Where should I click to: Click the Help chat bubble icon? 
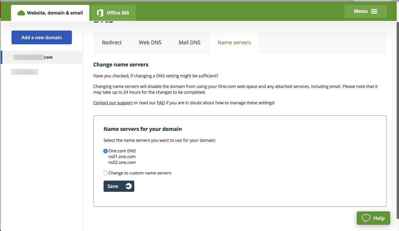click(366, 218)
